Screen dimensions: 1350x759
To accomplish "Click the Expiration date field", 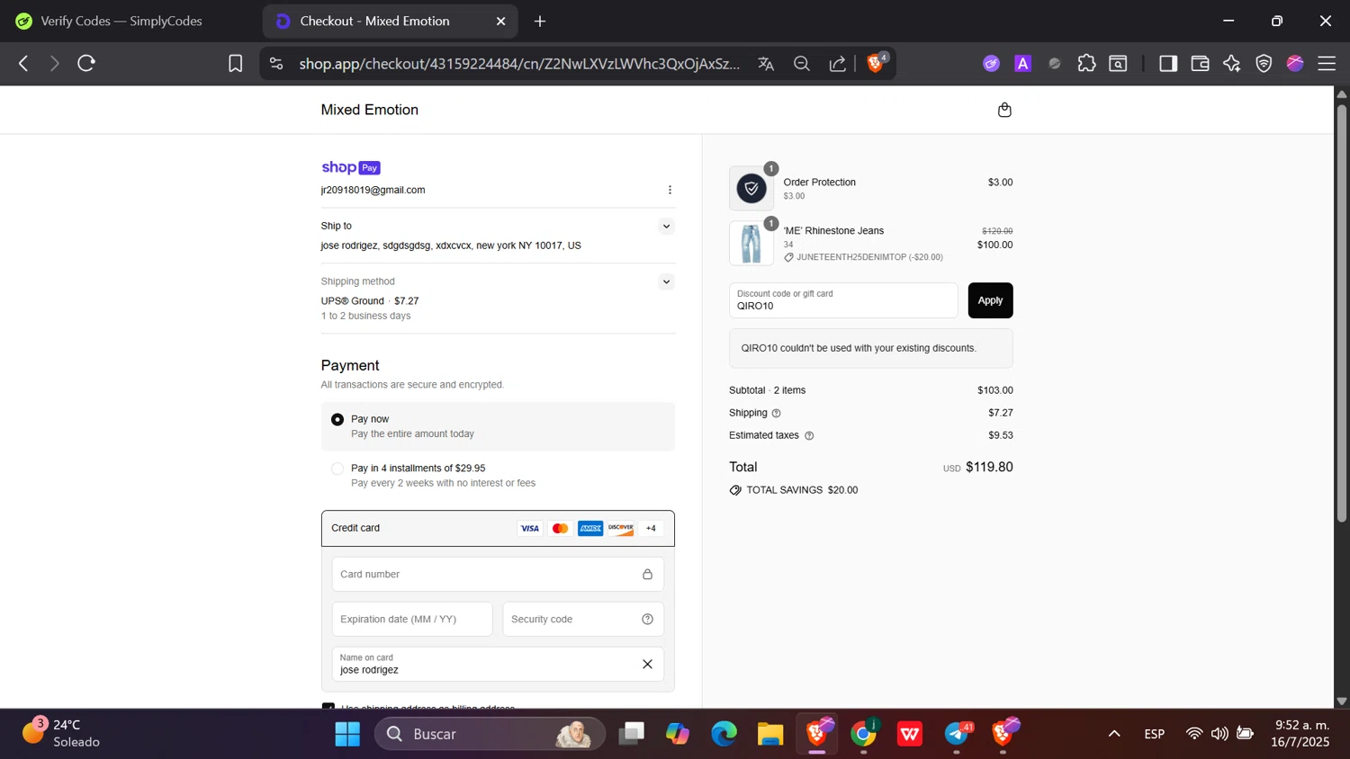I will (x=412, y=619).
